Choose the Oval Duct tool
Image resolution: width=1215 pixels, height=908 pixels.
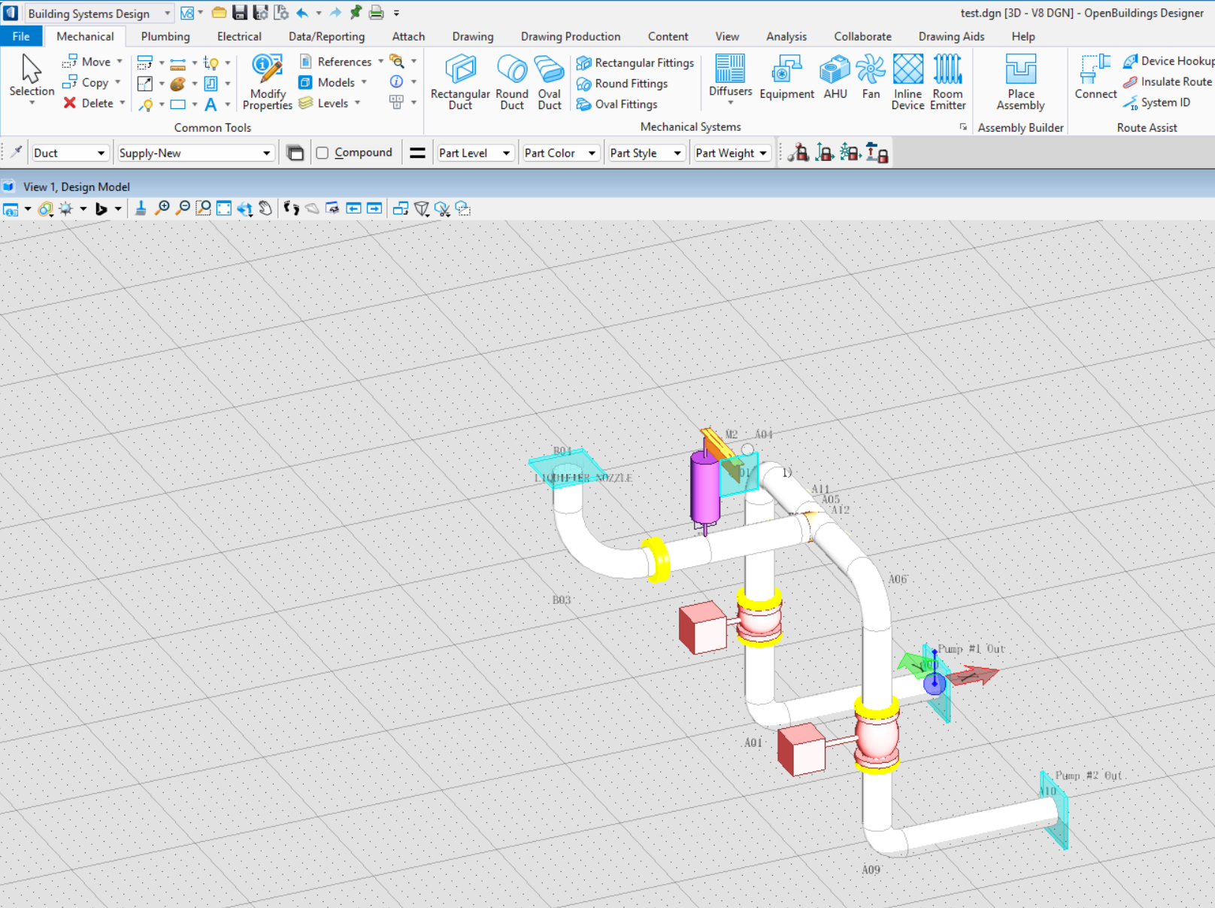click(x=549, y=82)
